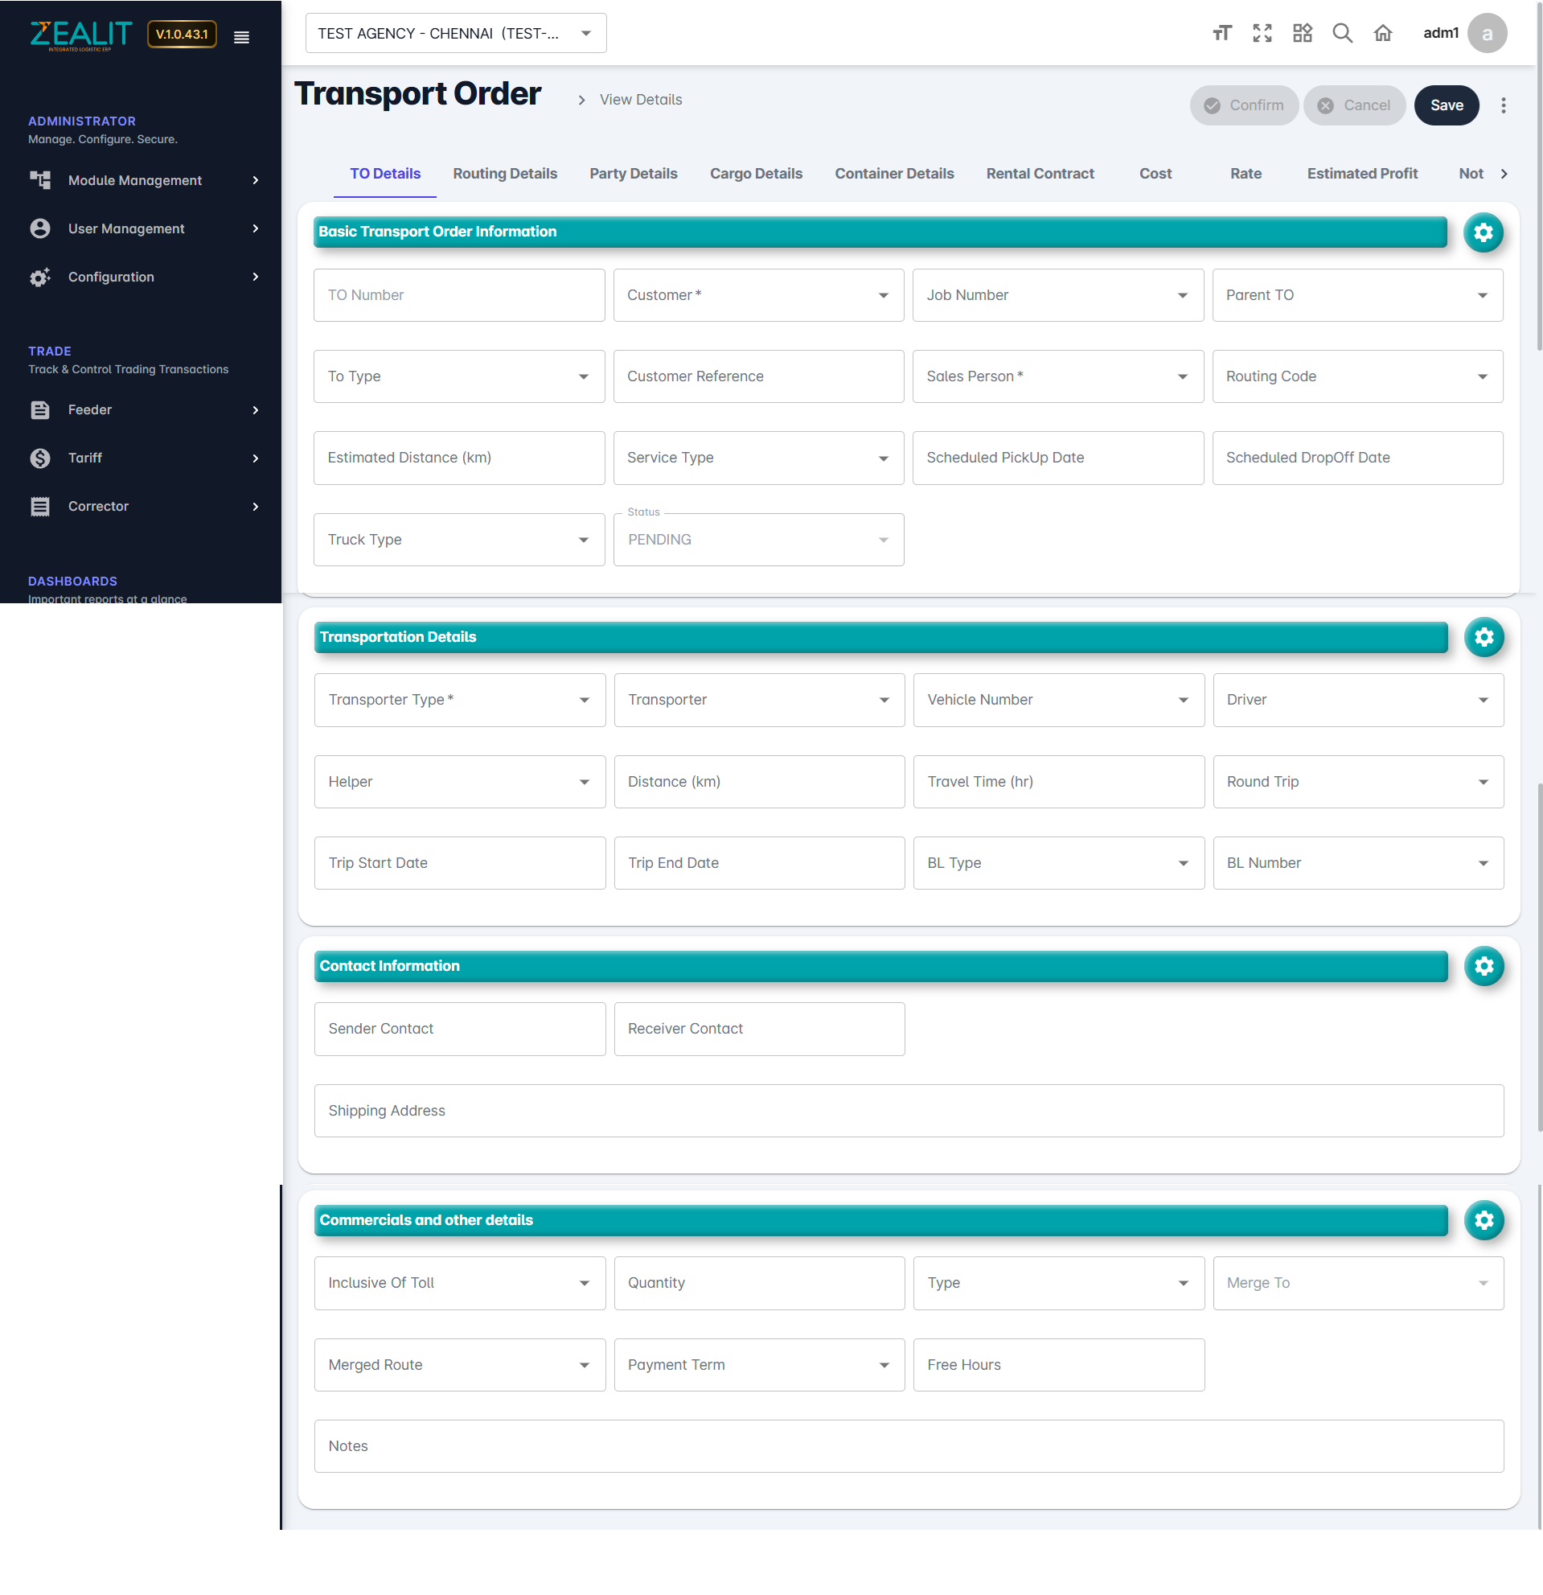
Task: Open settings gear for Contact Information
Action: click(1483, 966)
